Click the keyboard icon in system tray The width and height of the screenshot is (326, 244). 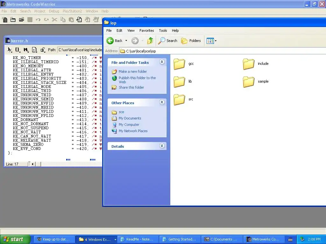[x=290, y=240]
